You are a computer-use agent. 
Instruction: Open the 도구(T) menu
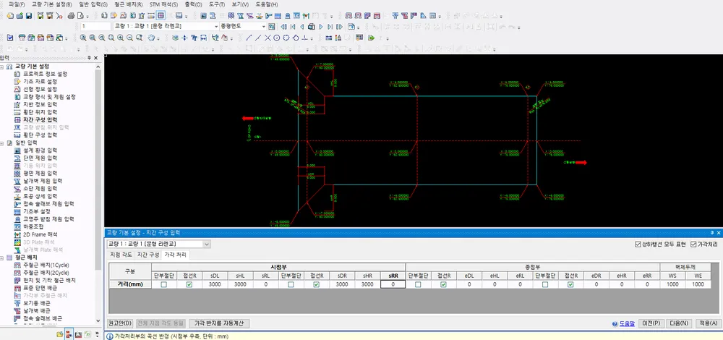point(217,4)
